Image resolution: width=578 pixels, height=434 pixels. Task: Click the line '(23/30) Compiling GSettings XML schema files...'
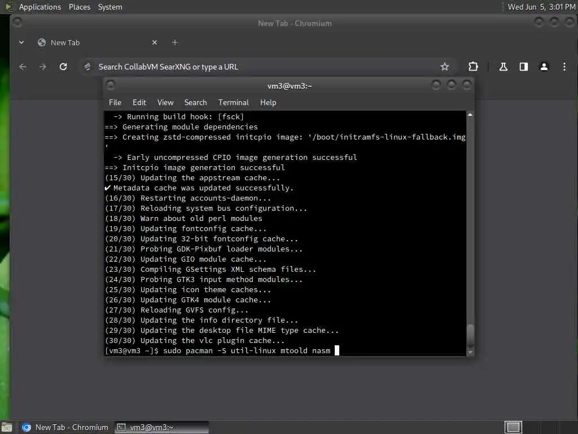click(211, 270)
